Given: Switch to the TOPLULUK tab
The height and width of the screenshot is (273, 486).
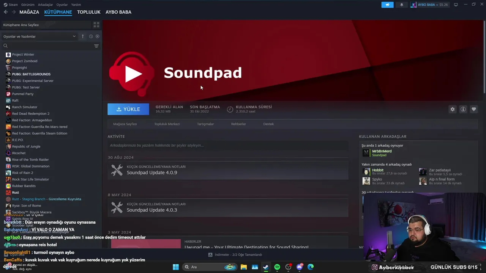Looking at the screenshot, I should (89, 12).
